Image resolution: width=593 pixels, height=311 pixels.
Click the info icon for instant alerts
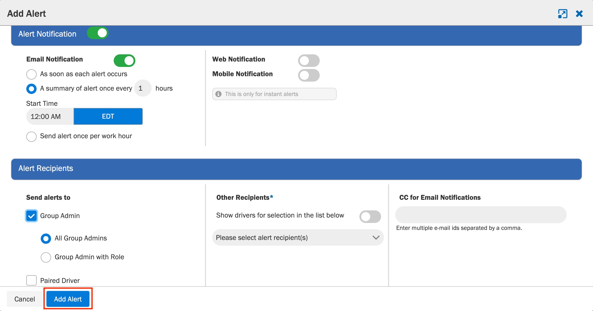point(218,94)
